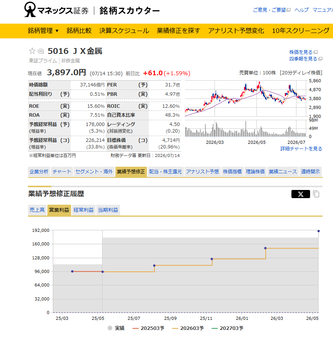Click the data point at 25/08 revision step
333x340 pixels.
[154, 266]
